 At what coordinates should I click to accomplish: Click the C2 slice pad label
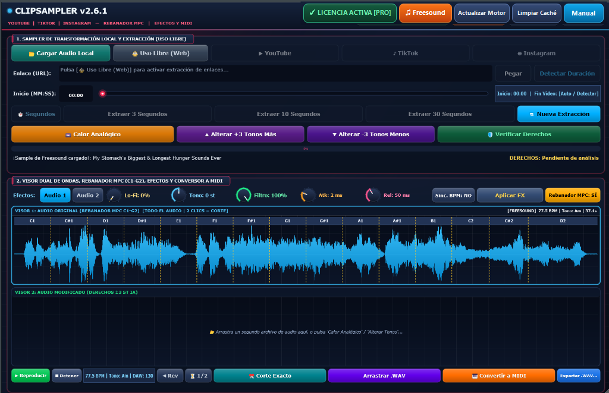coord(471,221)
